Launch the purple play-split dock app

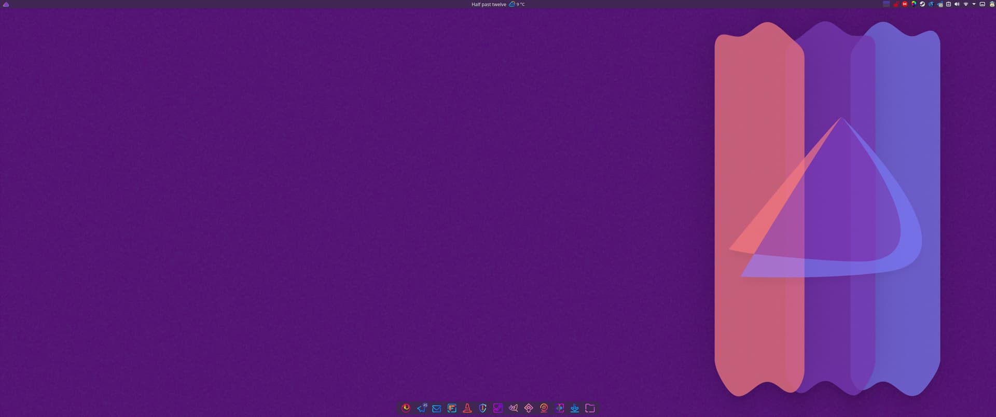tap(559, 408)
